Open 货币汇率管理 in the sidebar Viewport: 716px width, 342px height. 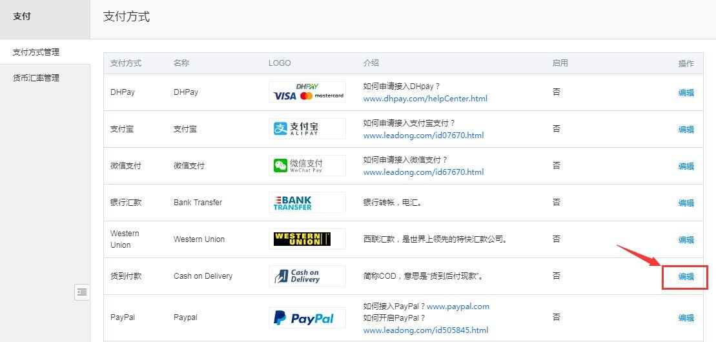[36, 78]
